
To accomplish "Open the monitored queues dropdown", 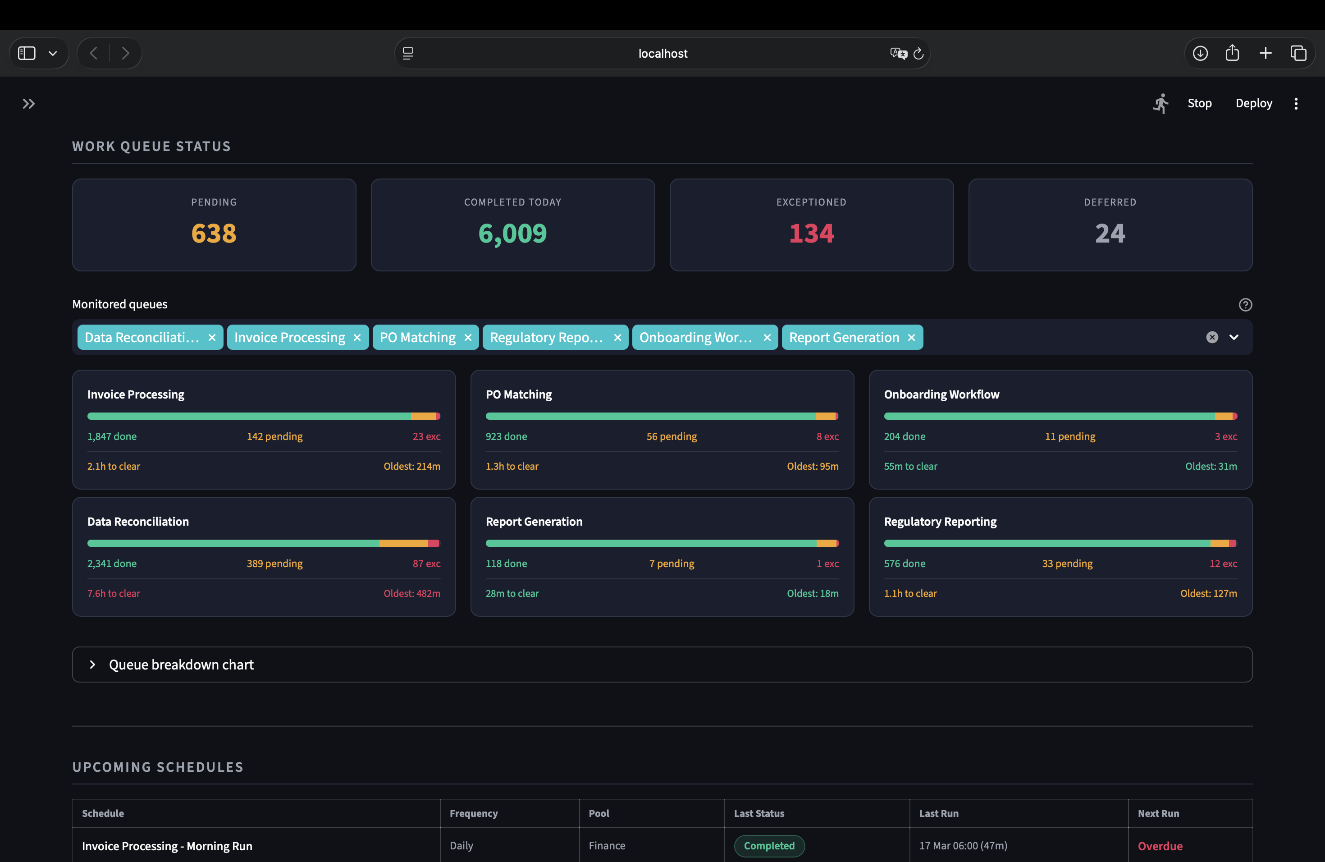I will 1235,337.
